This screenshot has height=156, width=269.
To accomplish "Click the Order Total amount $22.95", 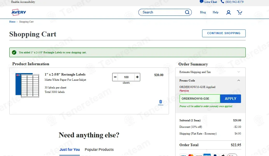I will click(x=236, y=145).
